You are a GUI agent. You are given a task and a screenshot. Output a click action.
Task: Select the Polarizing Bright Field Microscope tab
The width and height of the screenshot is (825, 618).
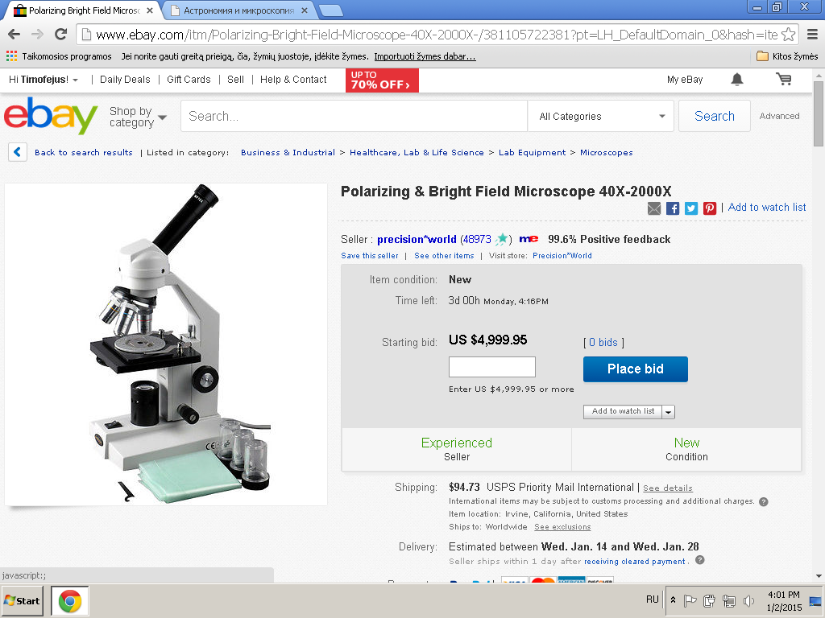point(83,10)
